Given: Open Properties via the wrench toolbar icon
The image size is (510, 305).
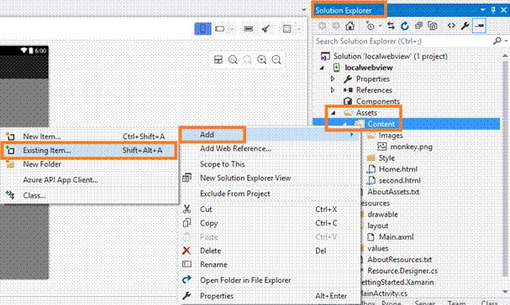Looking at the screenshot, I should coord(465,26).
